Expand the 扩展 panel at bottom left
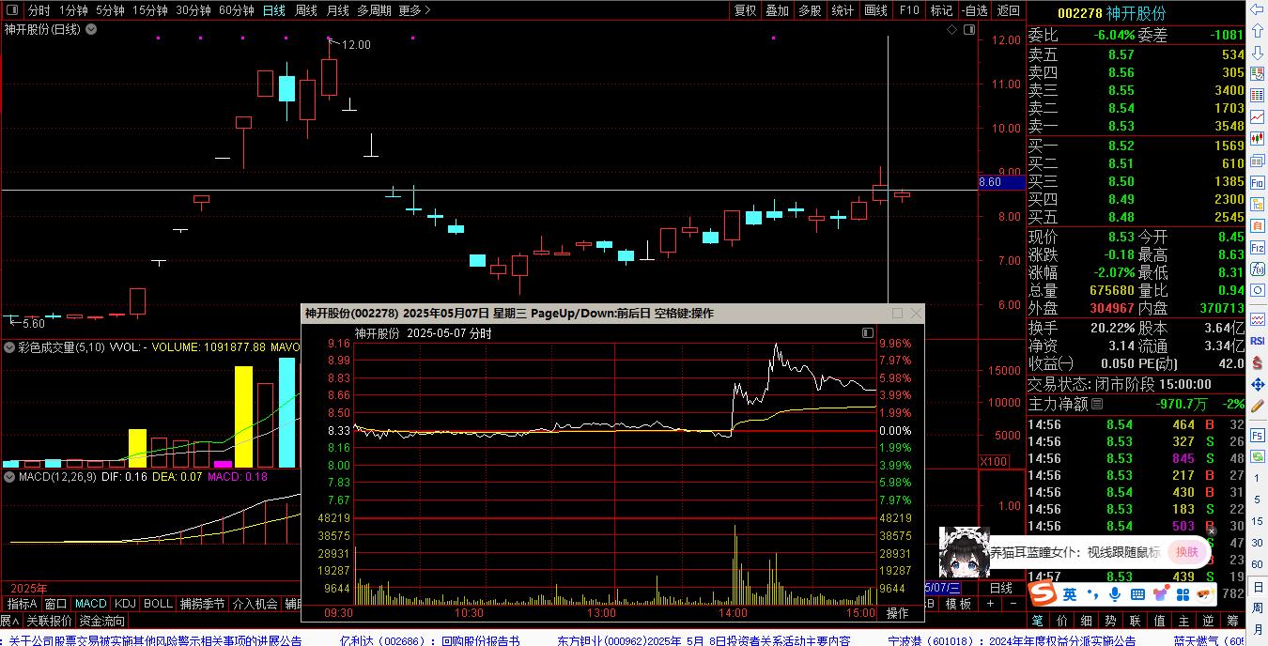Screen dimensions: 1268x646 [9, 621]
